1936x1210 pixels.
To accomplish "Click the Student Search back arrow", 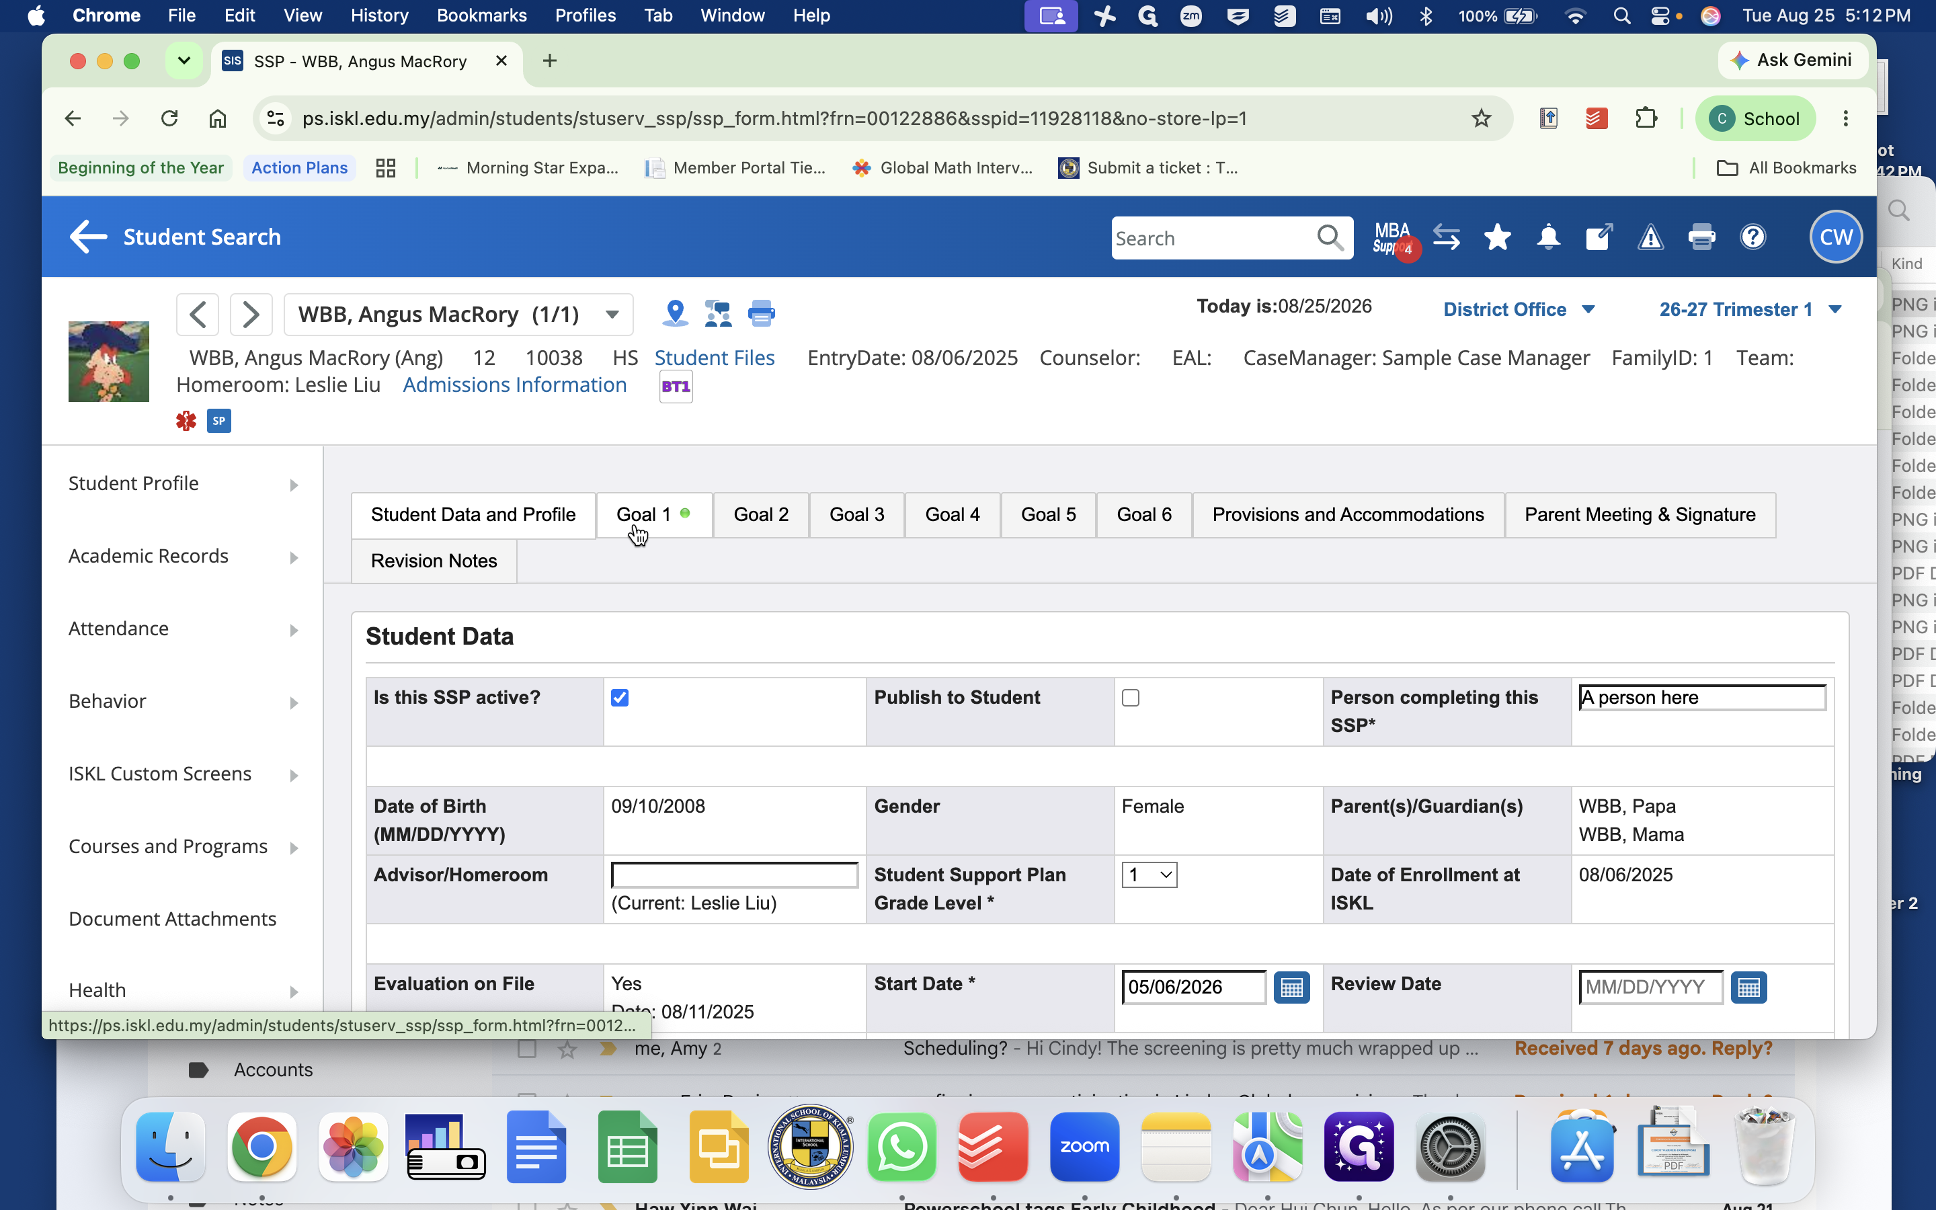I will (88, 237).
